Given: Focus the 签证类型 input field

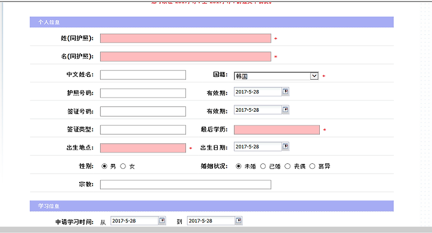Looking at the screenshot, I should pyautogui.click(x=143, y=130).
